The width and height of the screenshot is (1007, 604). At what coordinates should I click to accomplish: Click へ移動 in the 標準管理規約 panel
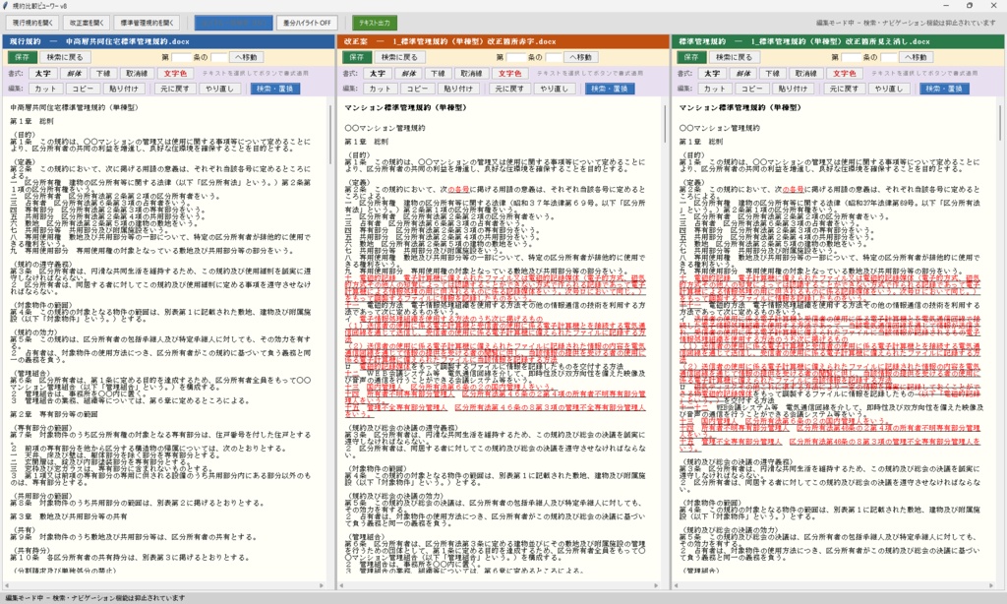pos(916,57)
